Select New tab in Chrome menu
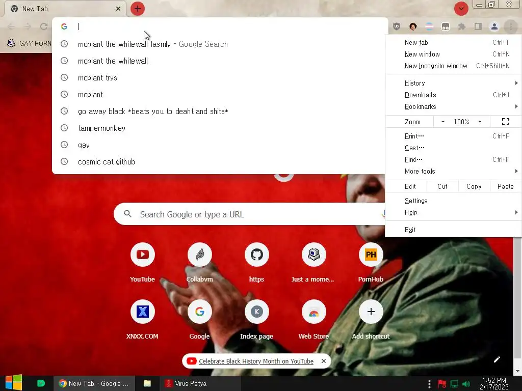The width and height of the screenshot is (522, 391). 453,42
